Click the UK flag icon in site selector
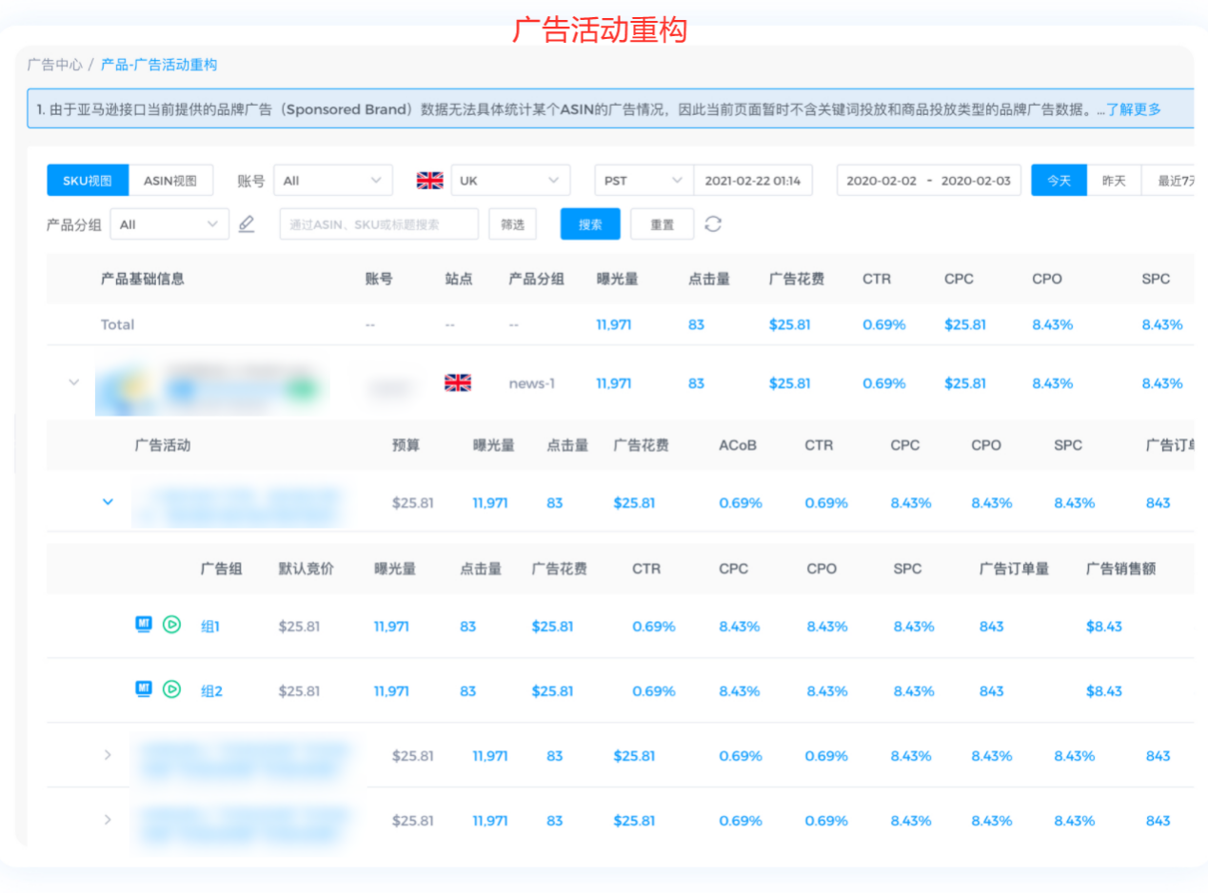Image resolution: width=1208 pixels, height=893 pixels. point(430,181)
